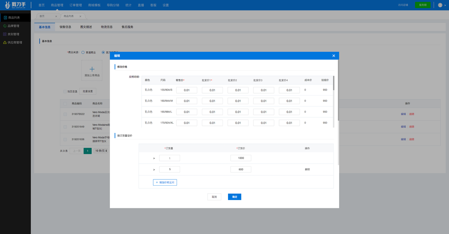Click 编辑 for product 31937B522

pyautogui.click(x=403, y=114)
